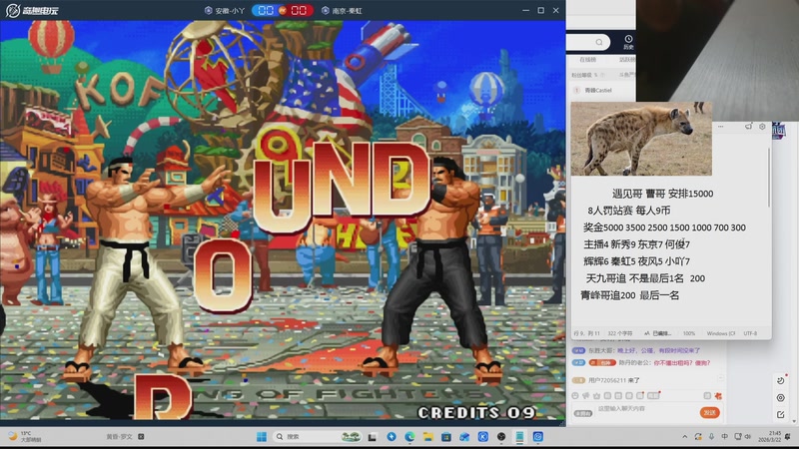Viewport: 799px width, 449px height.
Task: Click the 中 input method indicator
Action: [725, 437]
